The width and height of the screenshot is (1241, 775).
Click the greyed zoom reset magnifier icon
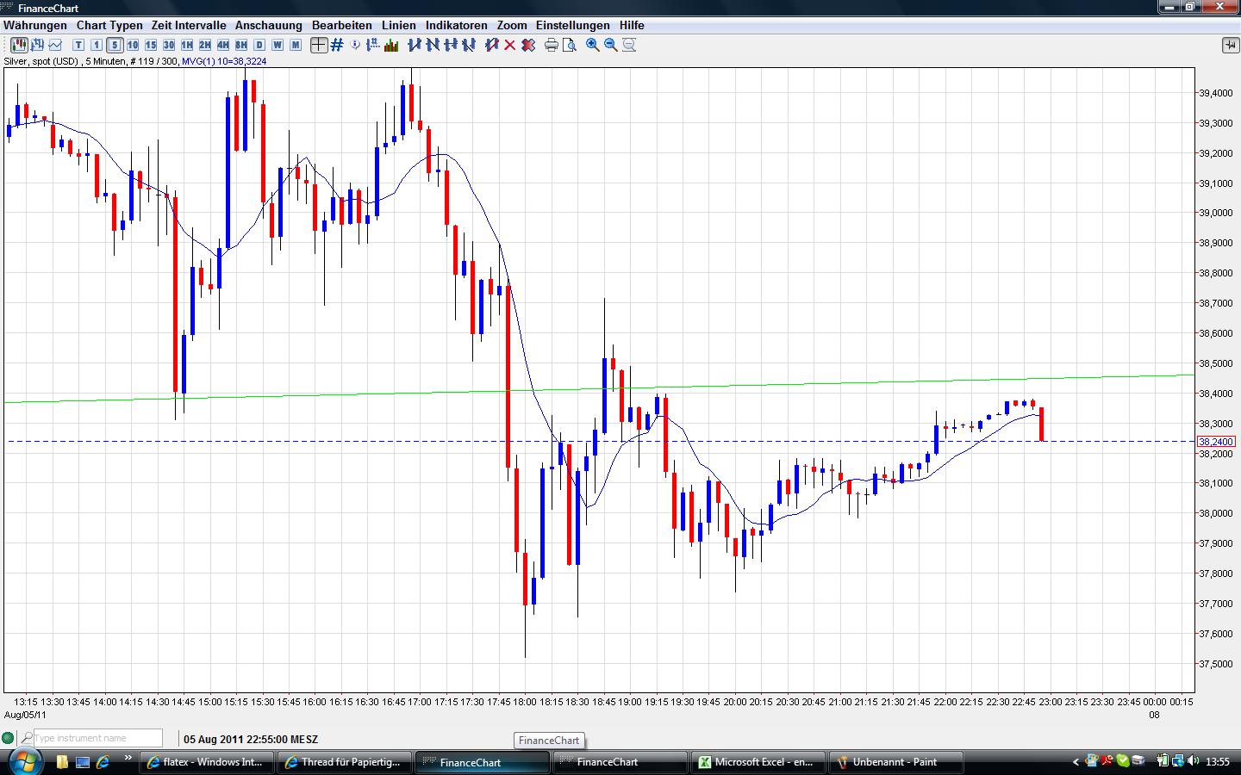pos(629,45)
